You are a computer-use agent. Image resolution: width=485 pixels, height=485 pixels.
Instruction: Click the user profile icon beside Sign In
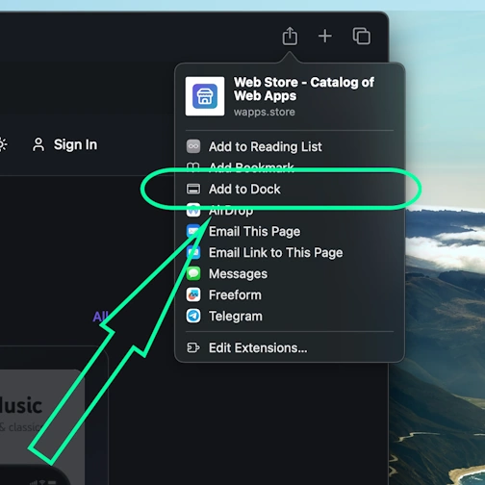pyautogui.click(x=38, y=144)
